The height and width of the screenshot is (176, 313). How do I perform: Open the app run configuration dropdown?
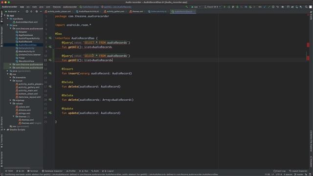click(196, 7)
